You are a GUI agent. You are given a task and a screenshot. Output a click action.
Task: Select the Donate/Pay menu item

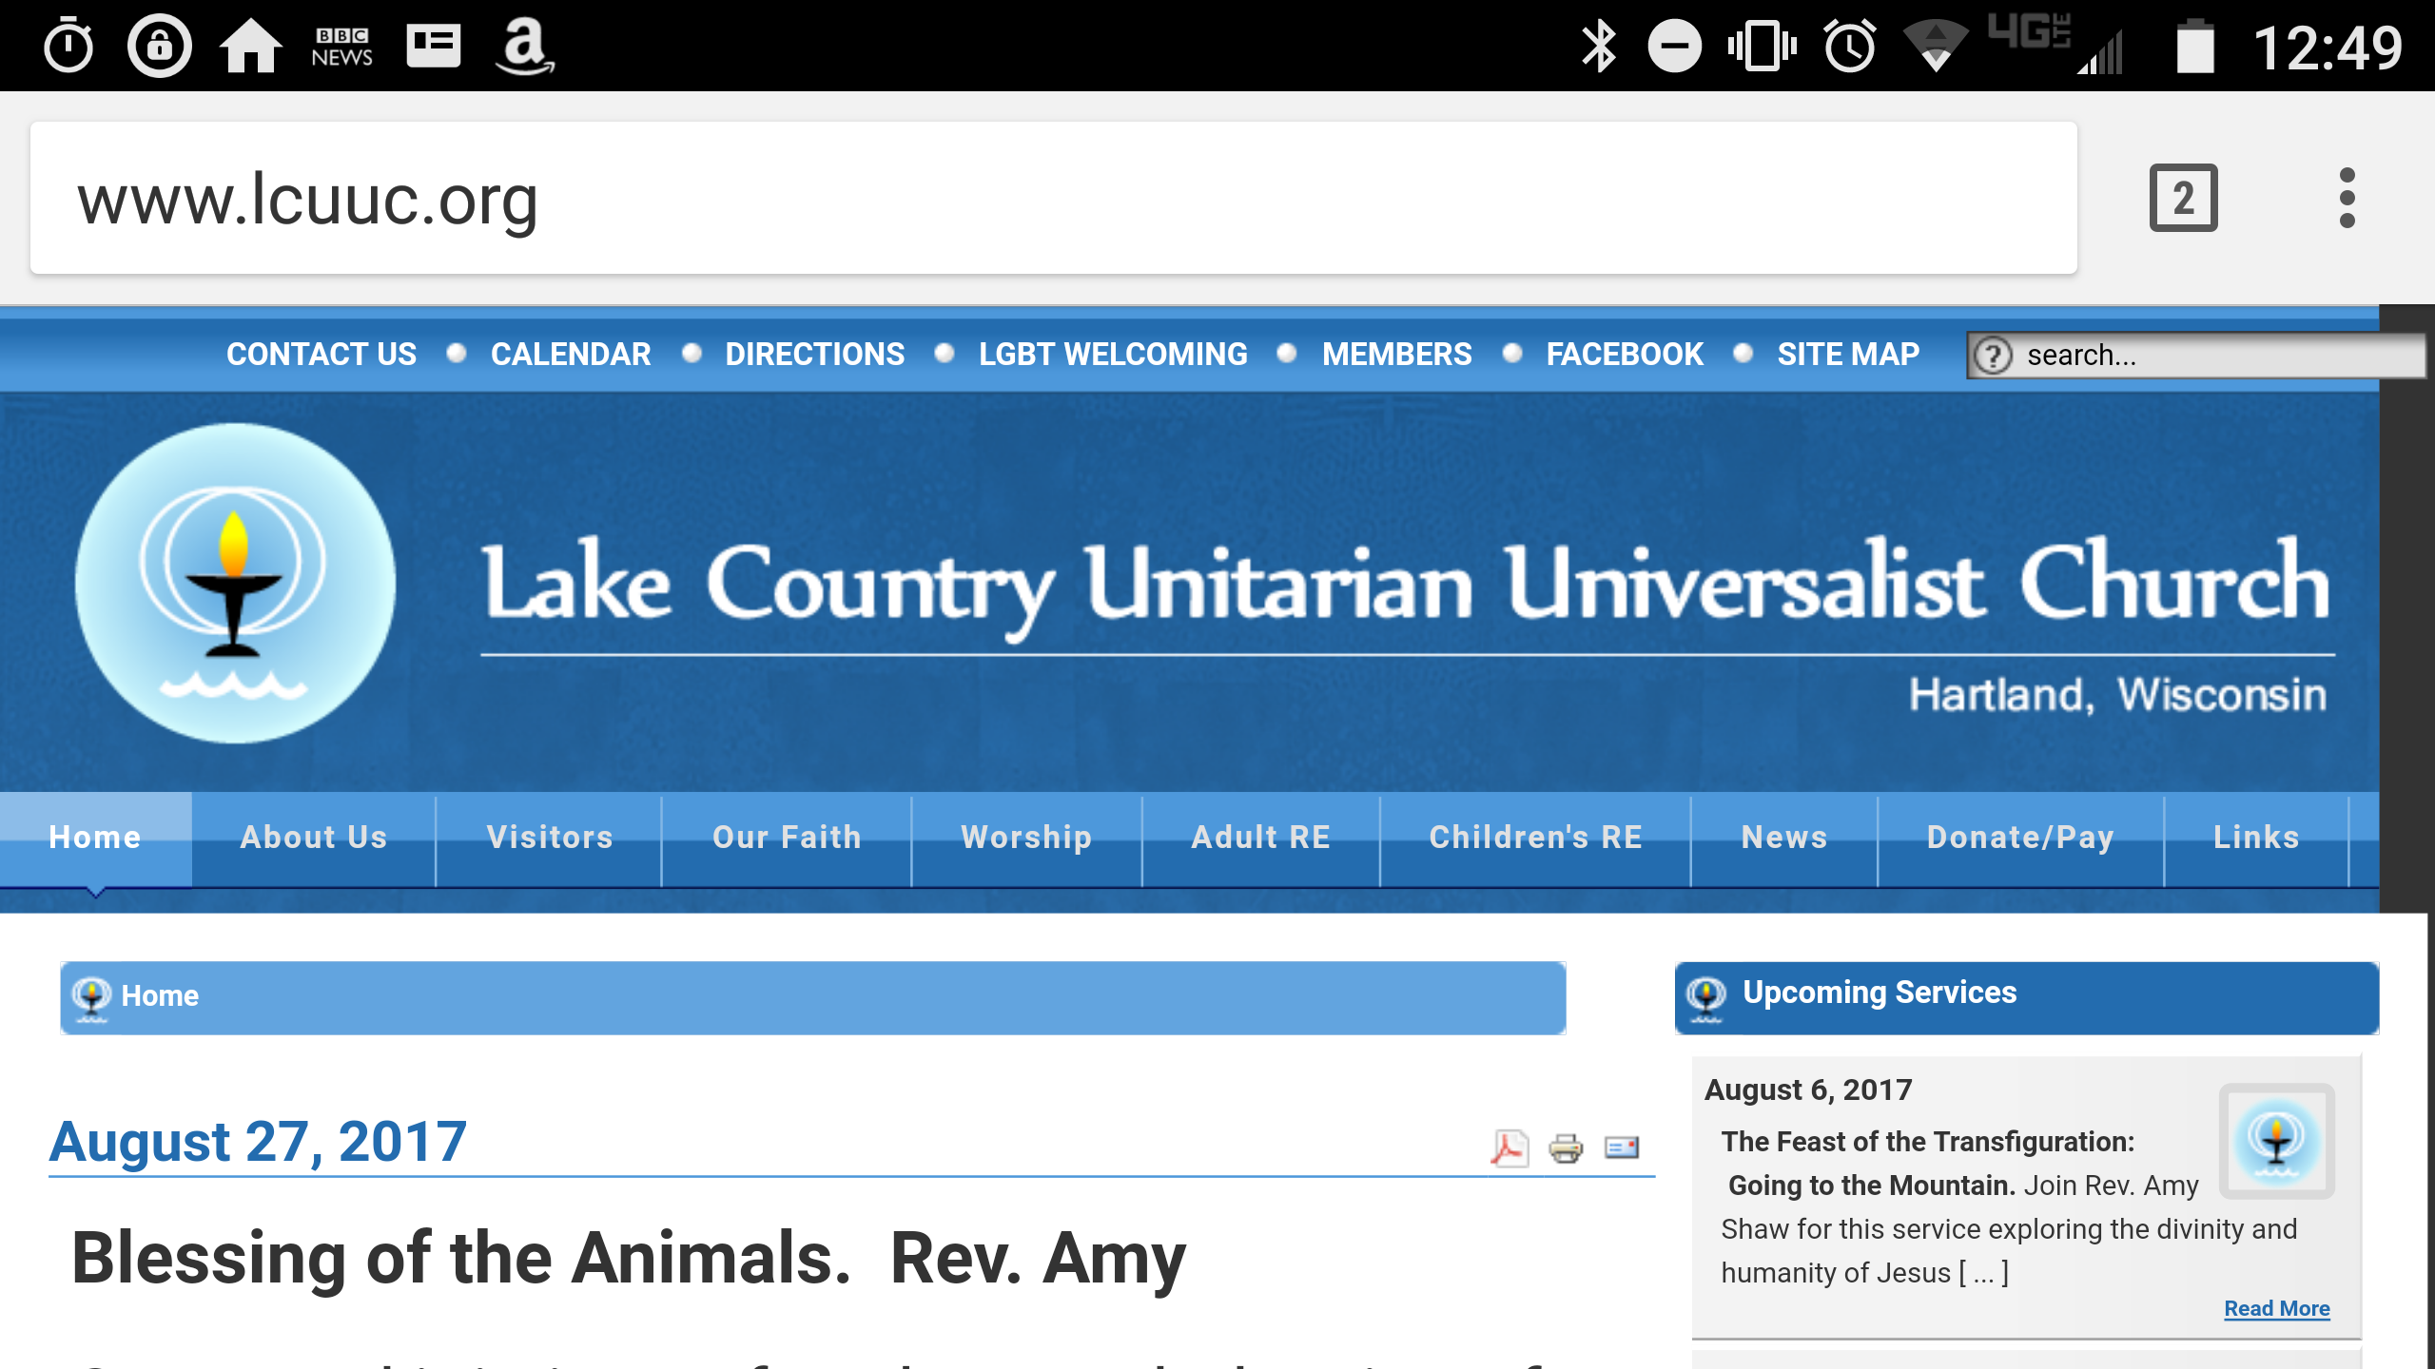pyautogui.click(x=2020, y=838)
